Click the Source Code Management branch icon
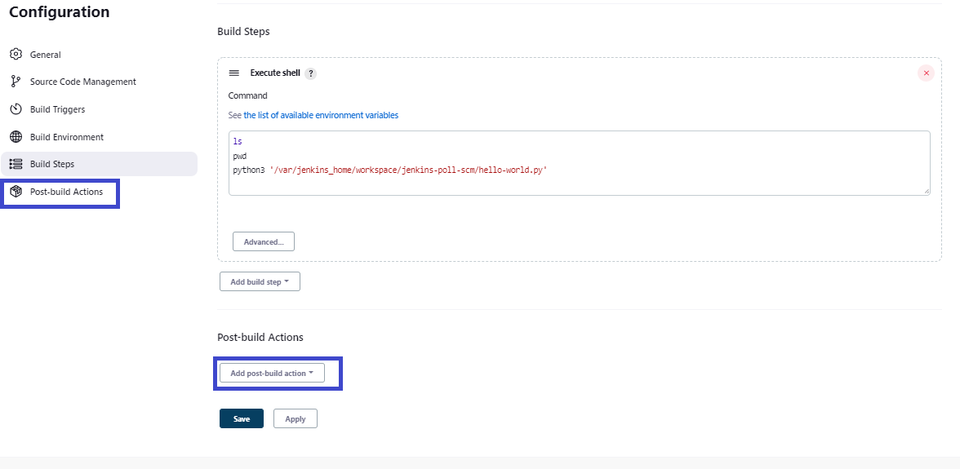 tap(16, 82)
